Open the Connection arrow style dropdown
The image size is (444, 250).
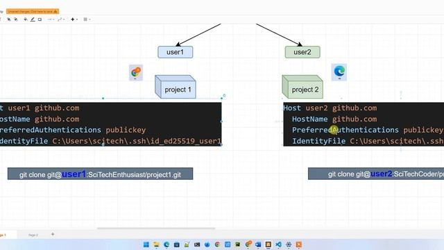coord(51,19)
